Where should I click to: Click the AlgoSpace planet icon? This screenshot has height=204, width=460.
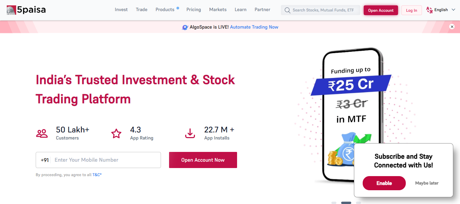click(185, 27)
